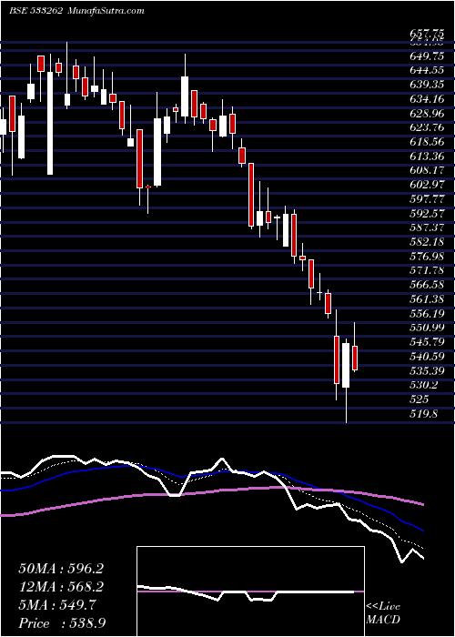Click the 50MA : 596.2 readout
The image size is (455, 637).
61,569
